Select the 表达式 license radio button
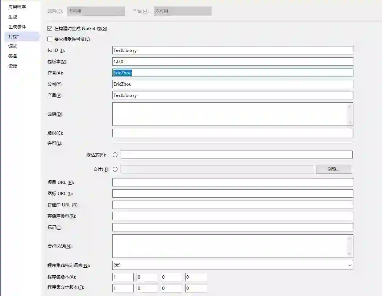 pyautogui.click(x=115, y=155)
